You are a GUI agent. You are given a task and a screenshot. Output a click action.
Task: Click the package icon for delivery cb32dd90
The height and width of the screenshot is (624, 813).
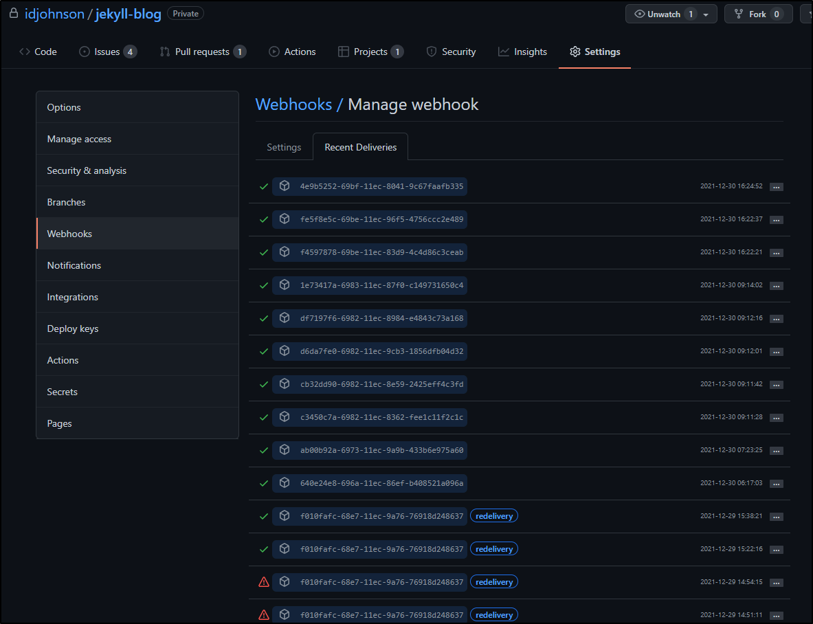point(285,383)
